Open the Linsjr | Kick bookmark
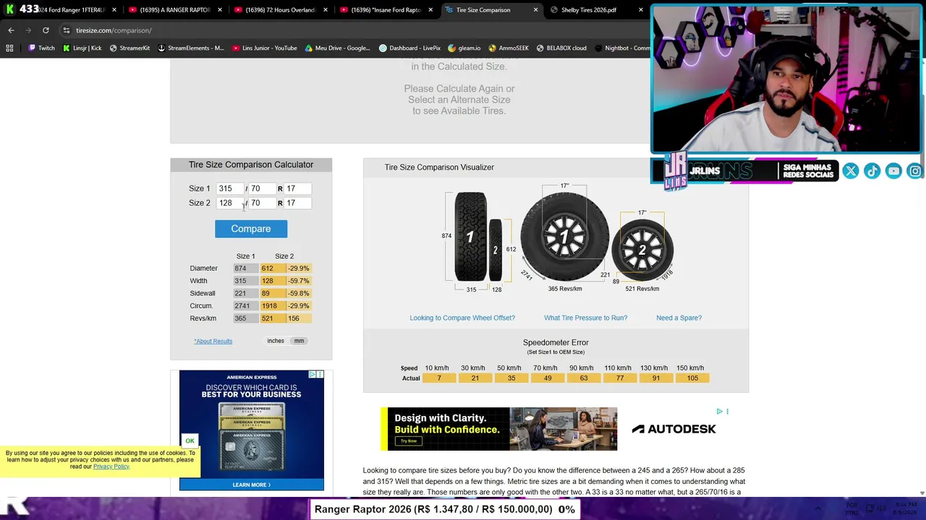Viewport: 926px width, 520px height. click(82, 48)
